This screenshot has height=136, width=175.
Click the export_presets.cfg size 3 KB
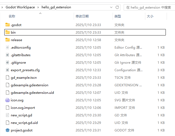pyautogui.click(x=161, y=70)
